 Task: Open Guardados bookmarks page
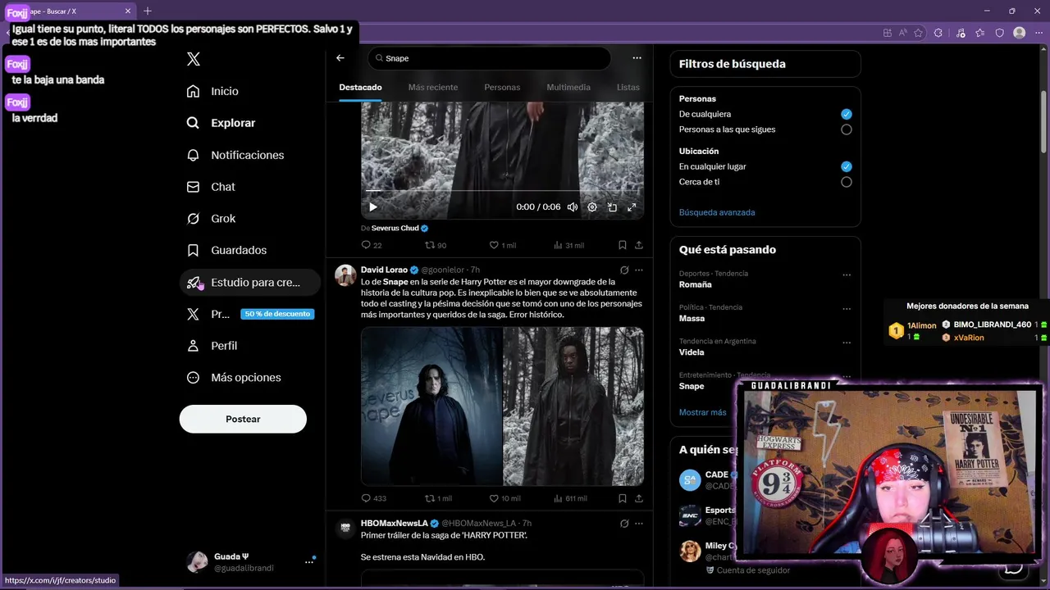pyautogui.click(x=227, y=250)
